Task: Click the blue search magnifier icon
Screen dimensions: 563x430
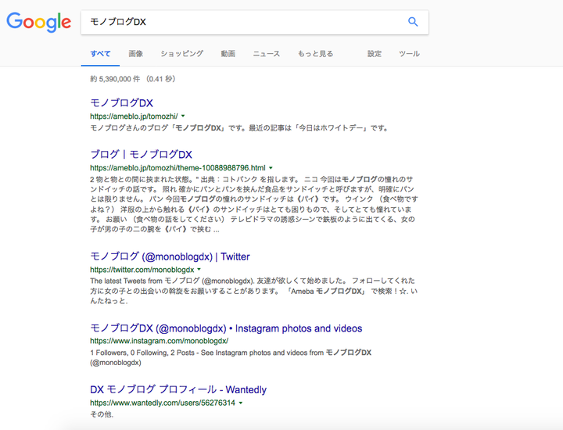Action: pos(413,22)
